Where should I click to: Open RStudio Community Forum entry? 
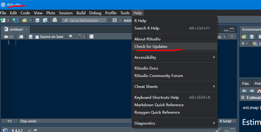point(175,76)
